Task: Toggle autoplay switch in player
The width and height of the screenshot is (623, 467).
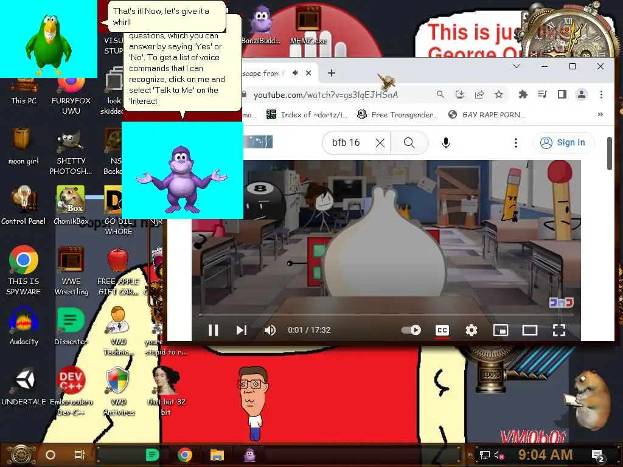Action: pyautogui.click(x=411, y=330)
